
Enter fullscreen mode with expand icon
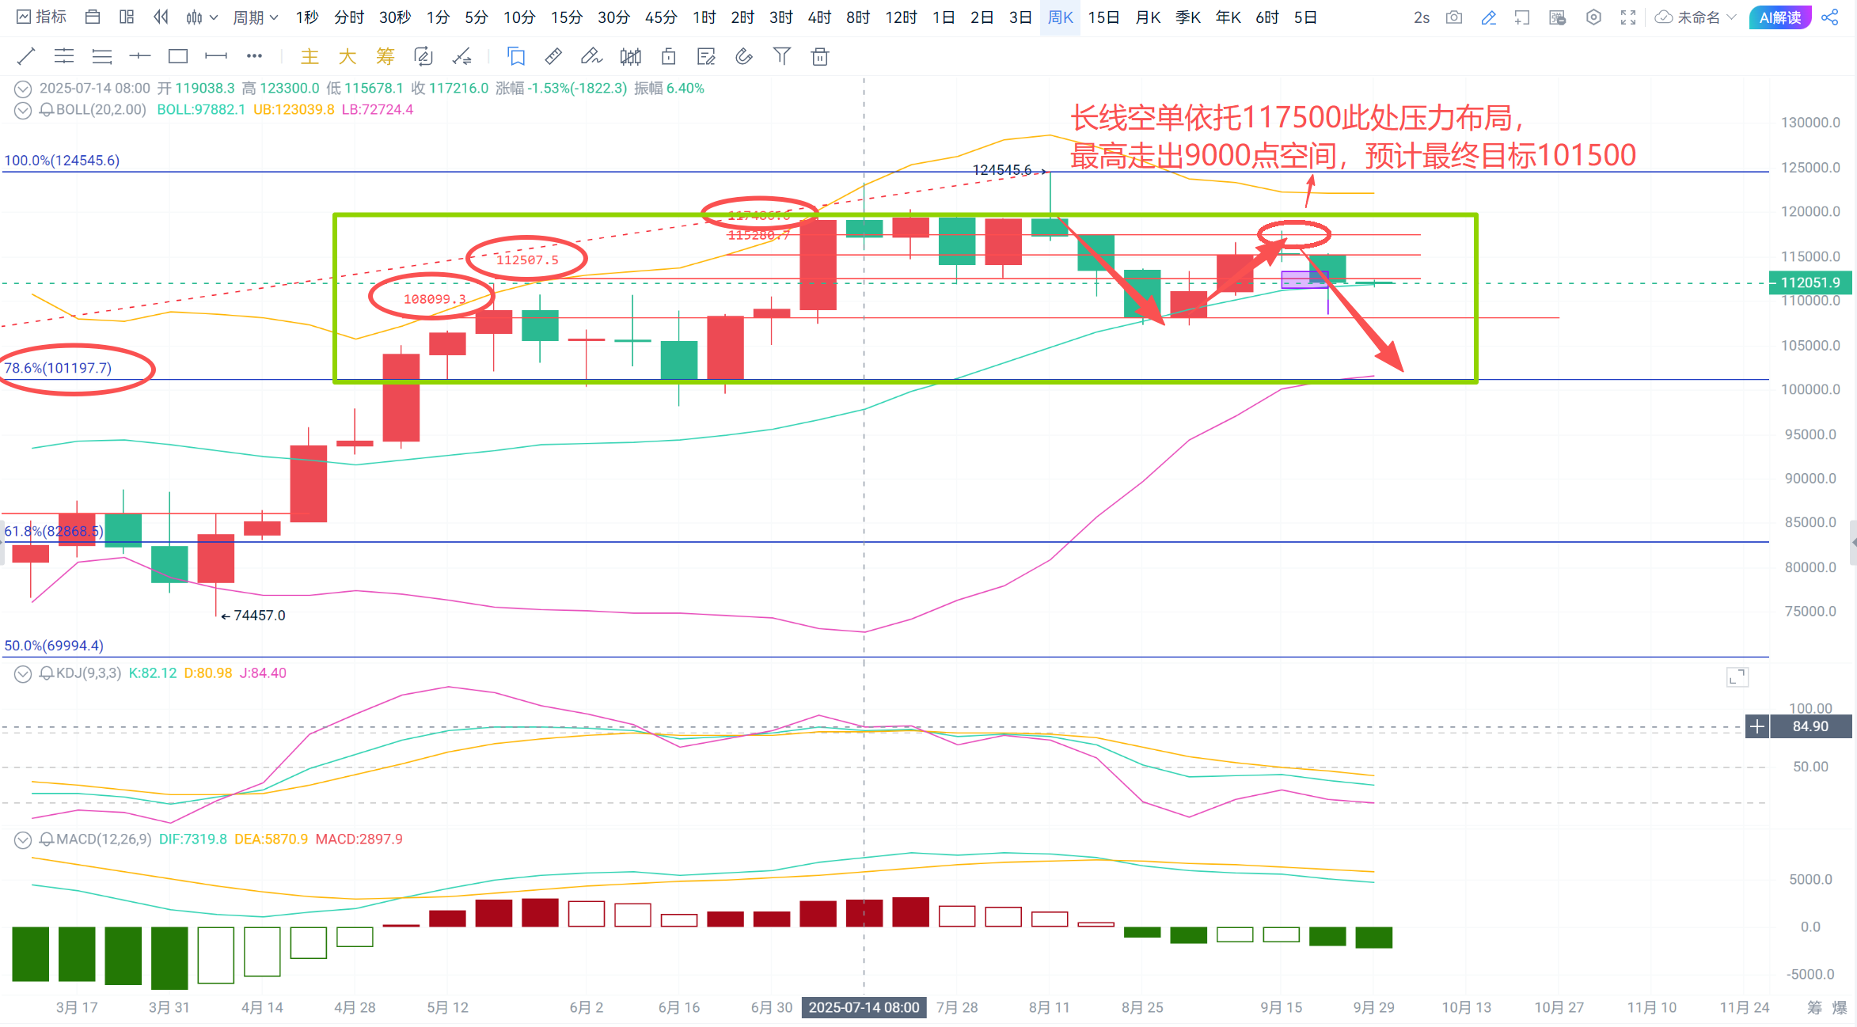tap(1628, 17)
